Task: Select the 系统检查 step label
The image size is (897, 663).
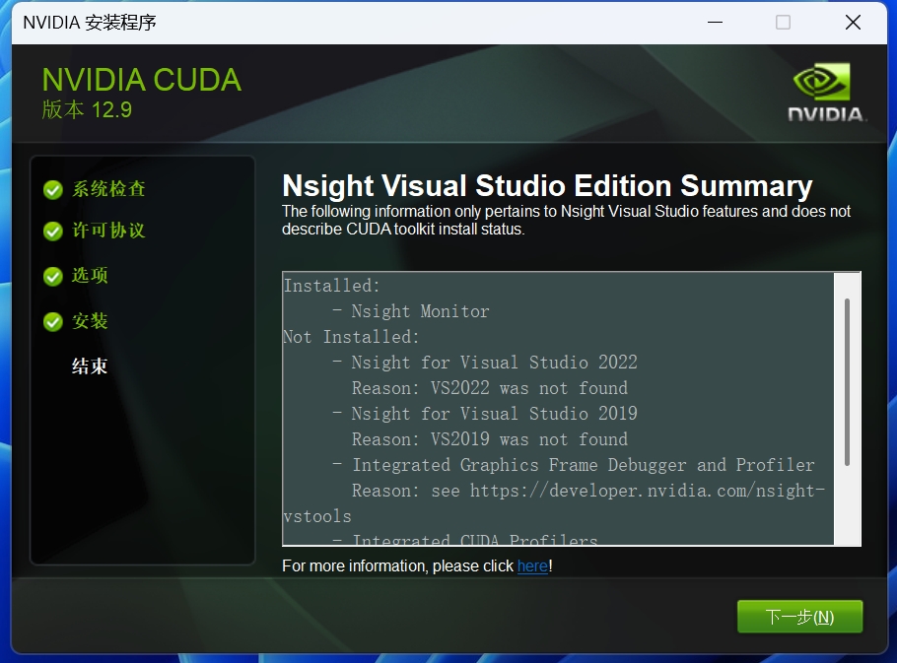Action: (x=108, y=189)
